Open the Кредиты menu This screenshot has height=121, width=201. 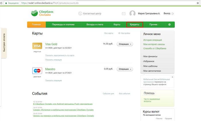click(135, 25)
